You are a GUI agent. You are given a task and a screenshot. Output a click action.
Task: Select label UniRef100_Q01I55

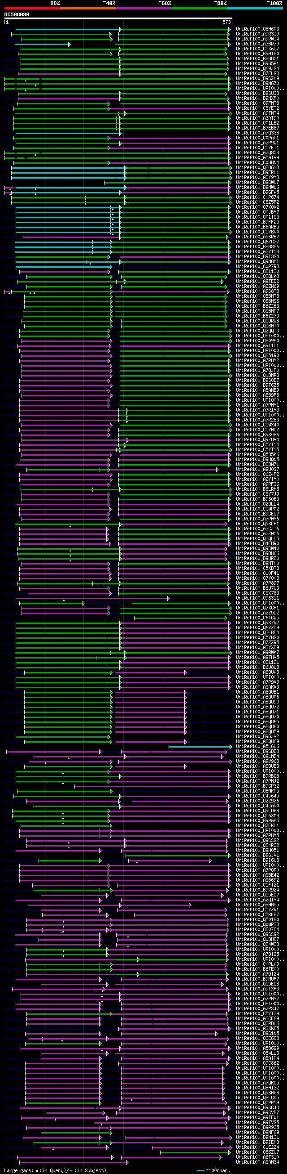257,217
